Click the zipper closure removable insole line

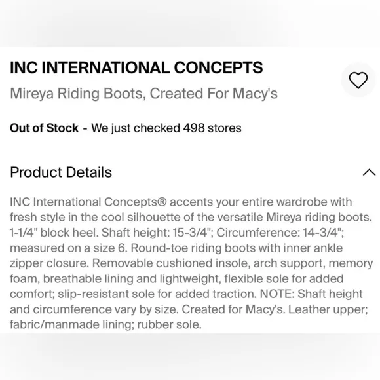(x=191, y=263)
